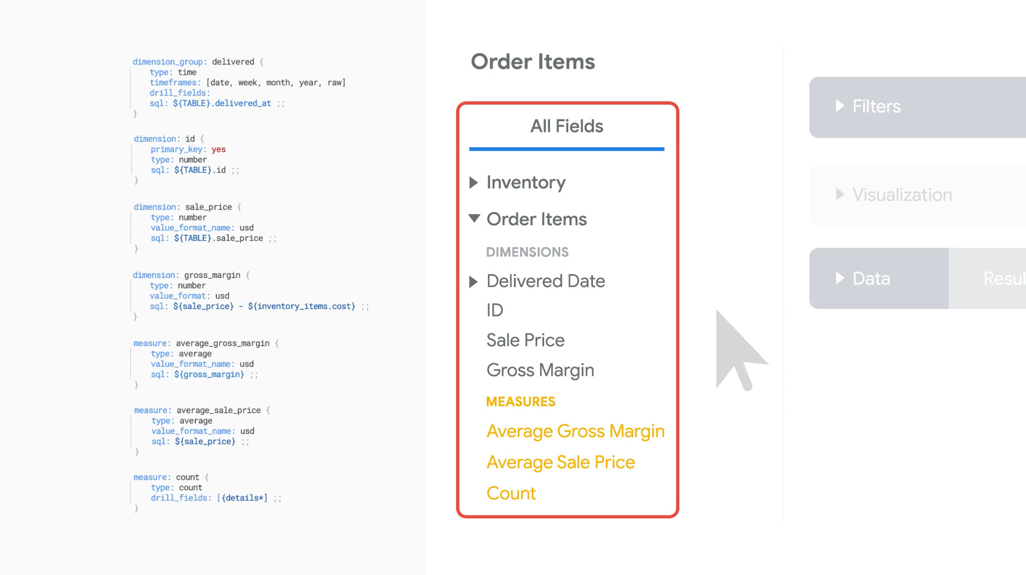Expand the Filters panel arrow
Screen dimensions: 1026x575
tap(840, 106)
